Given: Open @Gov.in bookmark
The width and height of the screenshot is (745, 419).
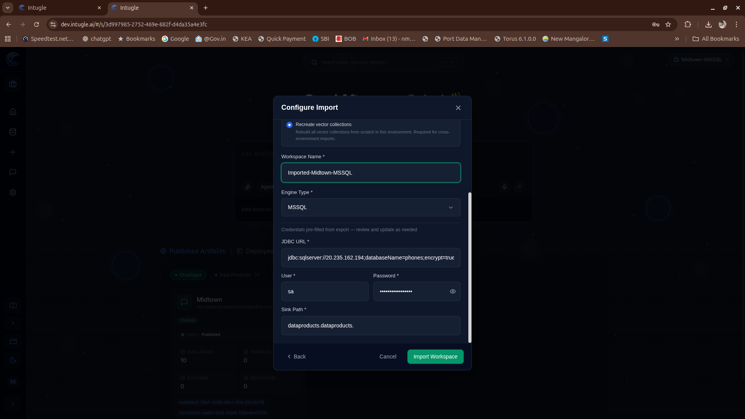Looking at the screenshot, I should (x=210, y=39).
